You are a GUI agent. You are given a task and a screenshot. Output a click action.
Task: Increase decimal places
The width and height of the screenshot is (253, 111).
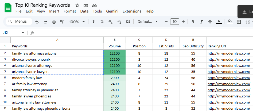[119, 22]
